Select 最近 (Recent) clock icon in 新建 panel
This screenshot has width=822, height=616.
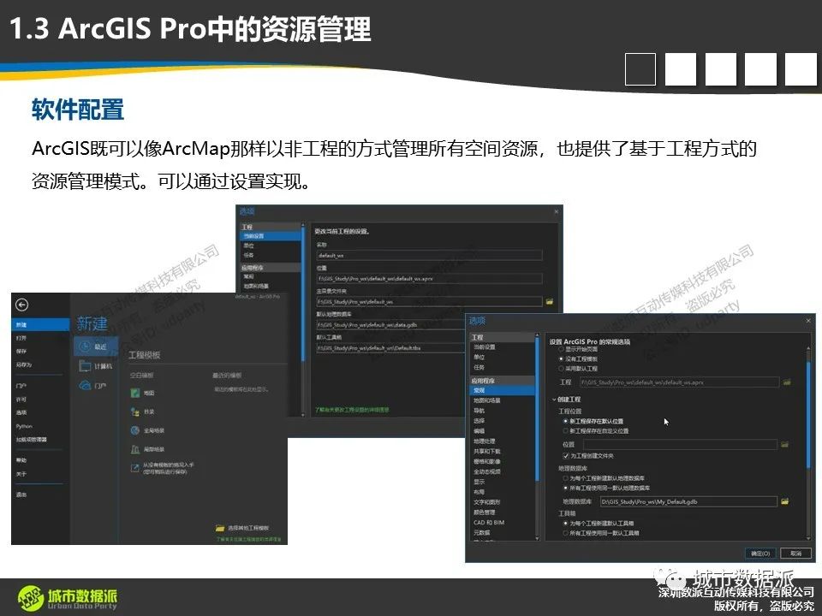tap(86, 346)
